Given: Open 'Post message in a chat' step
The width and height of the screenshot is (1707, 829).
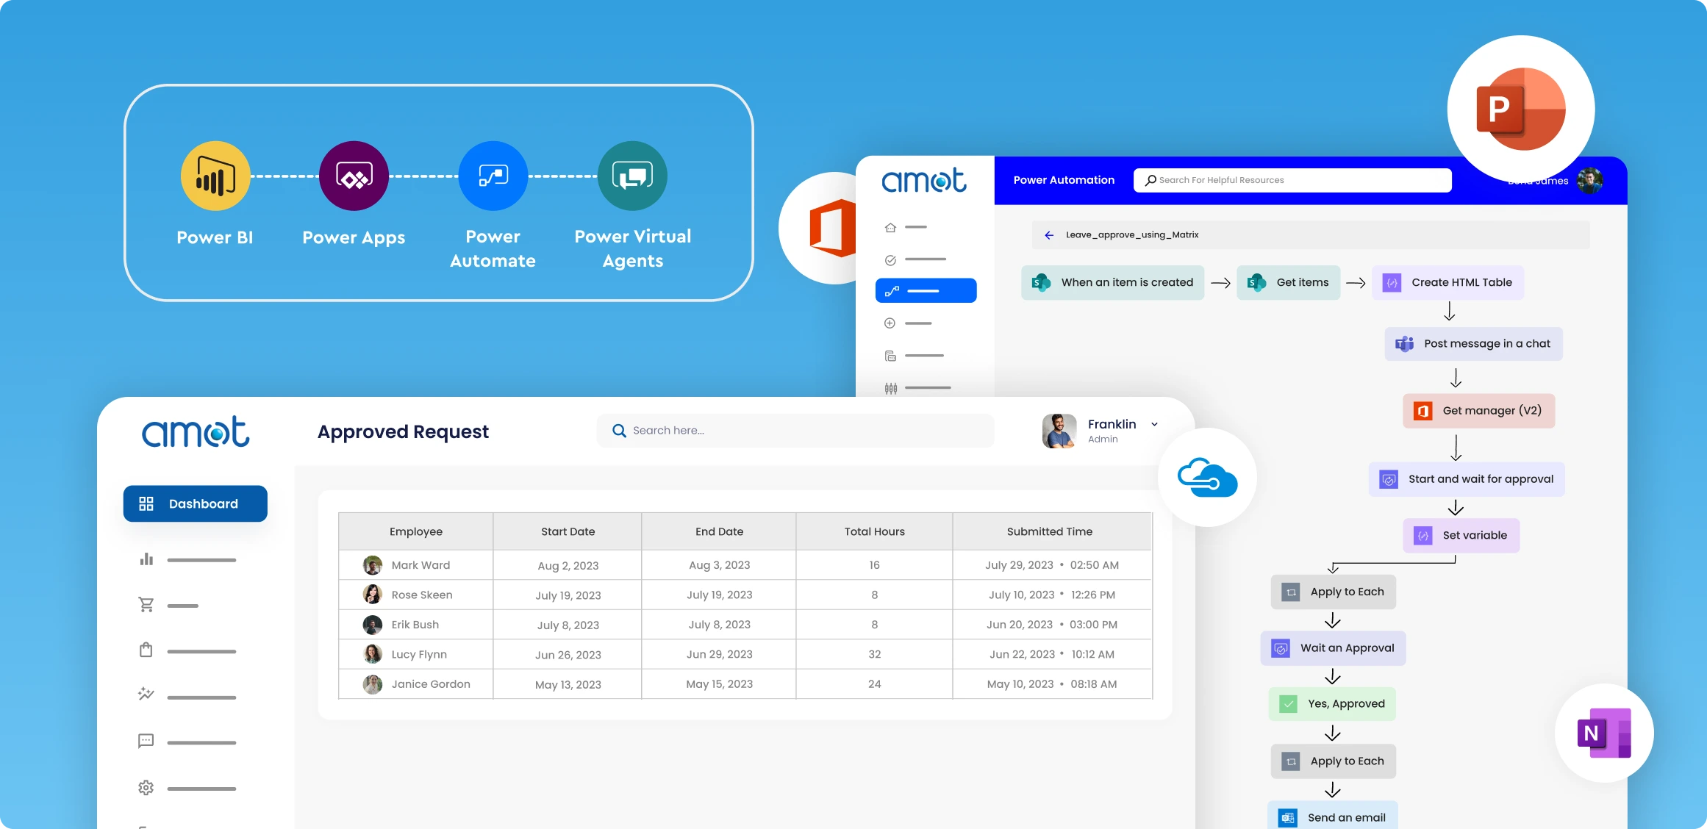Looking at the screenshot, I should coord(1473,344).
